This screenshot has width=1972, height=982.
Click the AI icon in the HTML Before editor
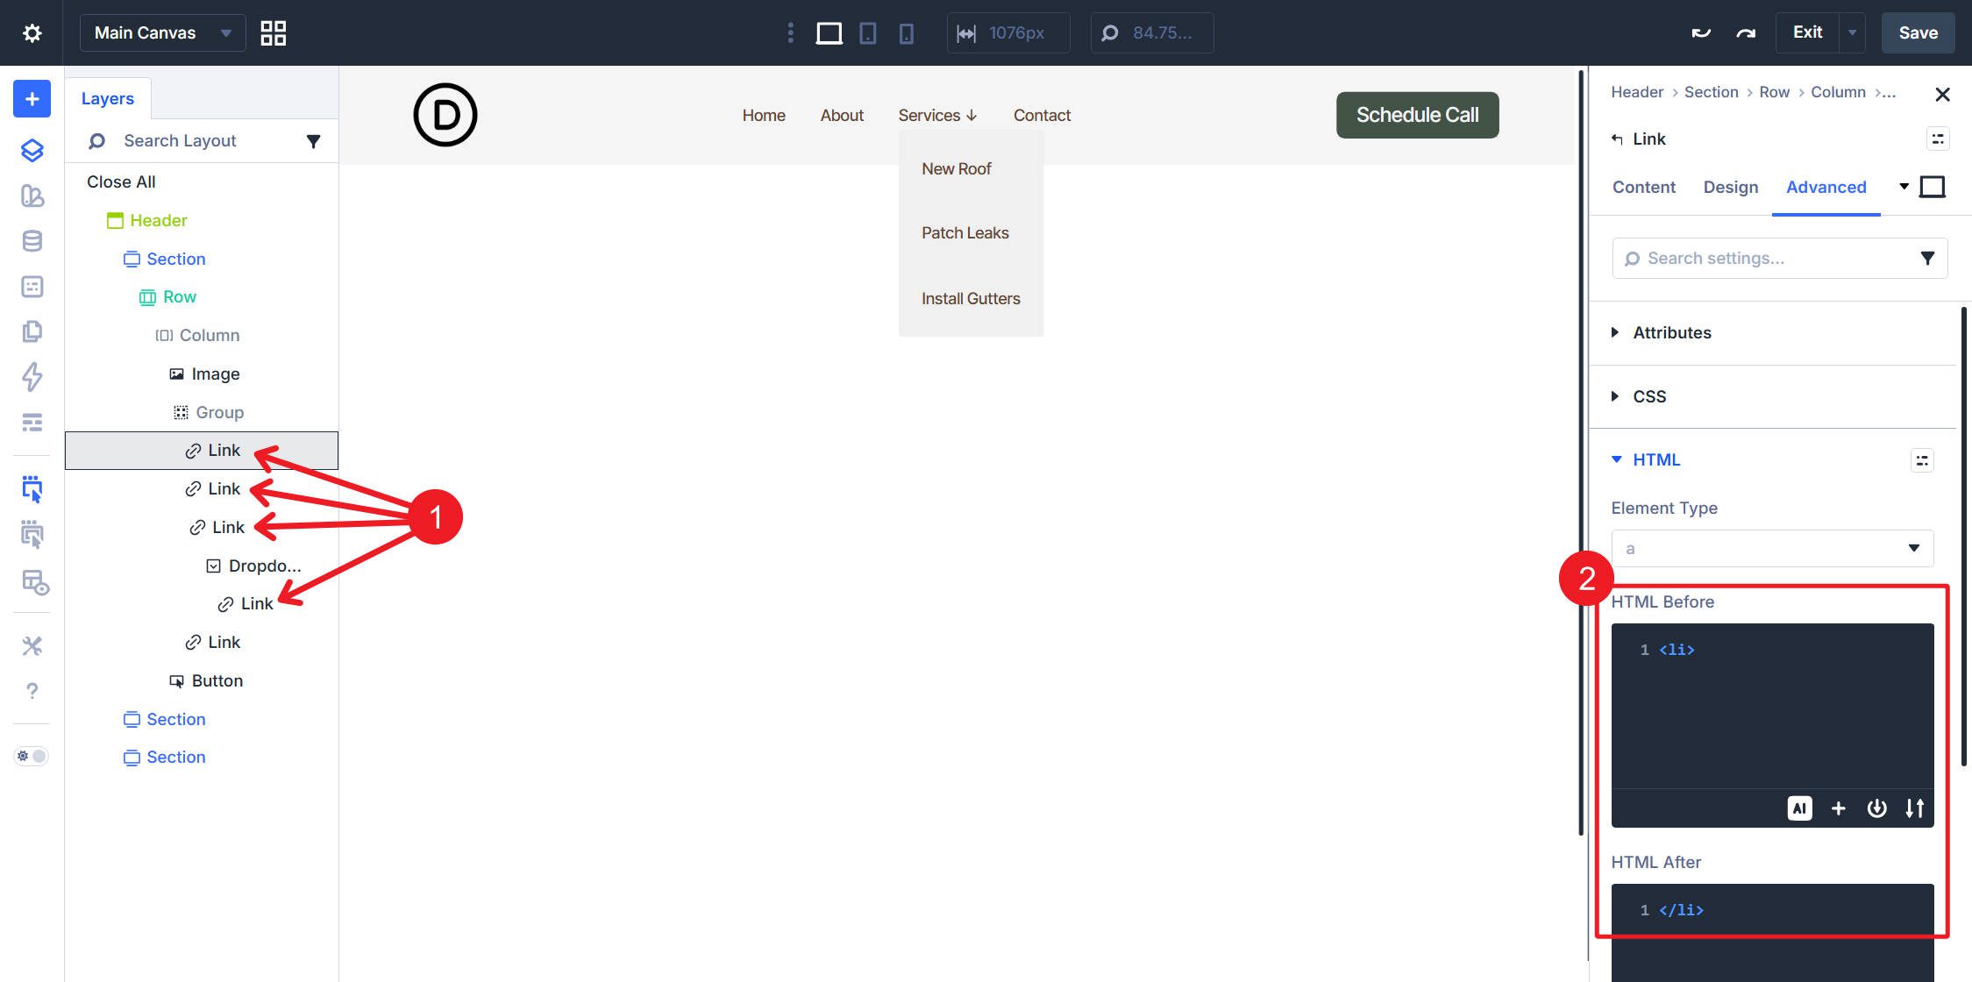tap(1800, 808)
